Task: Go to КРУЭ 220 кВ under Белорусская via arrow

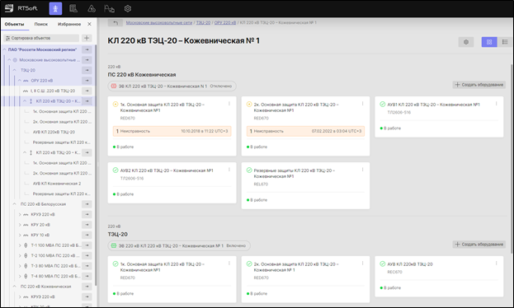Action: (87, 214)
